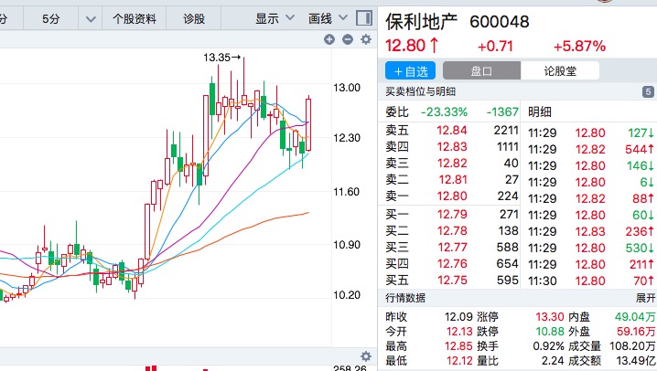Click 跌停 limit-down value 10.88
This screenshot has height=371, width=657.
coord(550,332)
